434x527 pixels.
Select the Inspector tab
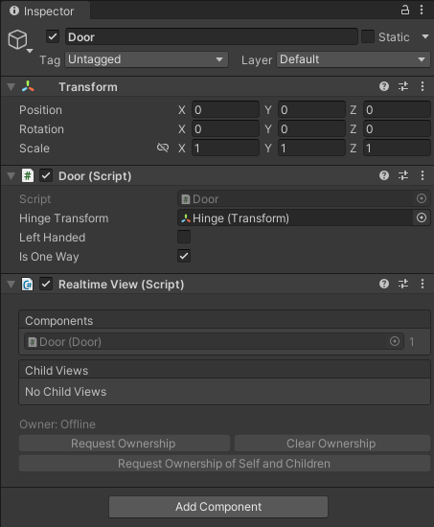pyautogui.click(x=42, y=11)
